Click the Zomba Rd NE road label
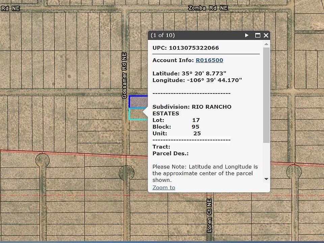 (x=208, y=8)
